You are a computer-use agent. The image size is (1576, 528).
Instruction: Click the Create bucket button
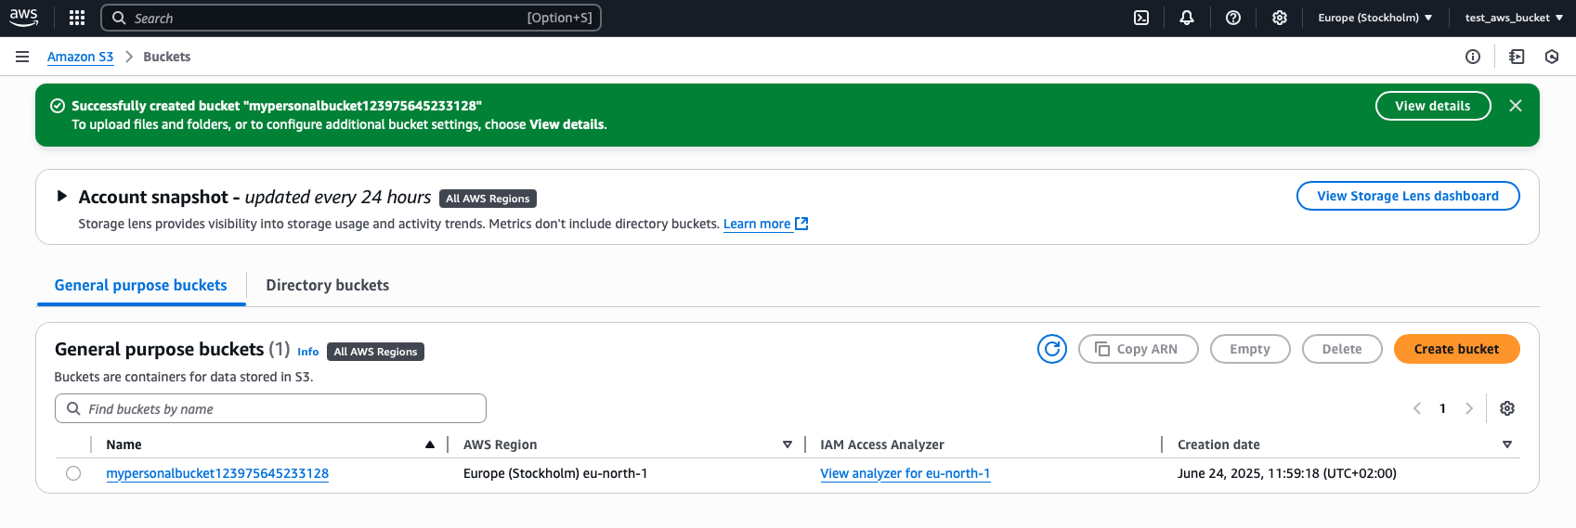pyautogui.click(x=1456, y=349)
